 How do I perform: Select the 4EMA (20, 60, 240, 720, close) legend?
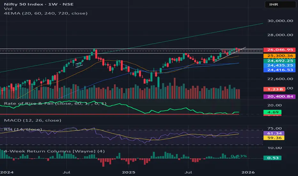(46, 13)
